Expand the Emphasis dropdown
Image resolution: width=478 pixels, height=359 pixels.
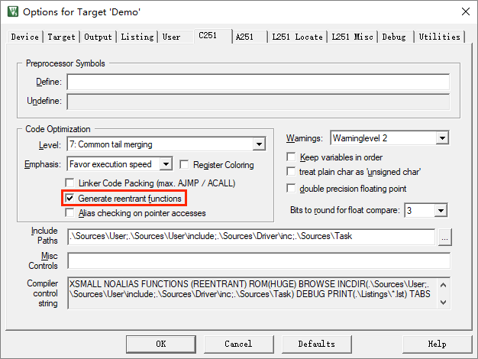pos(166,164)
